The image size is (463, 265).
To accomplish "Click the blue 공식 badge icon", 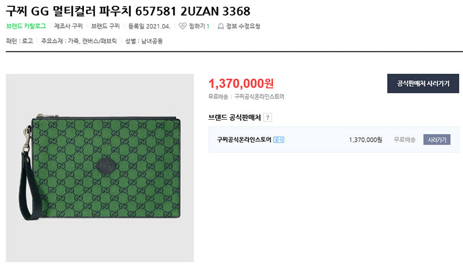I will pyautogui.click(x=278, y=139).
